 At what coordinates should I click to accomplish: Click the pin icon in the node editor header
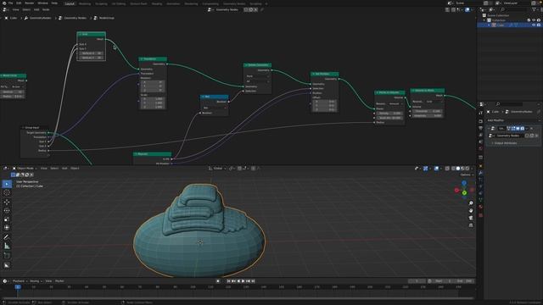[262, 9]
